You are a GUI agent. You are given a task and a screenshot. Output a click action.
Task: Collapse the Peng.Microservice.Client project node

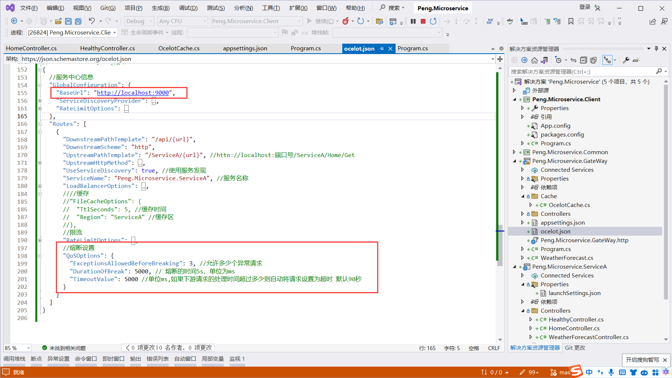[x=515, y=99]
